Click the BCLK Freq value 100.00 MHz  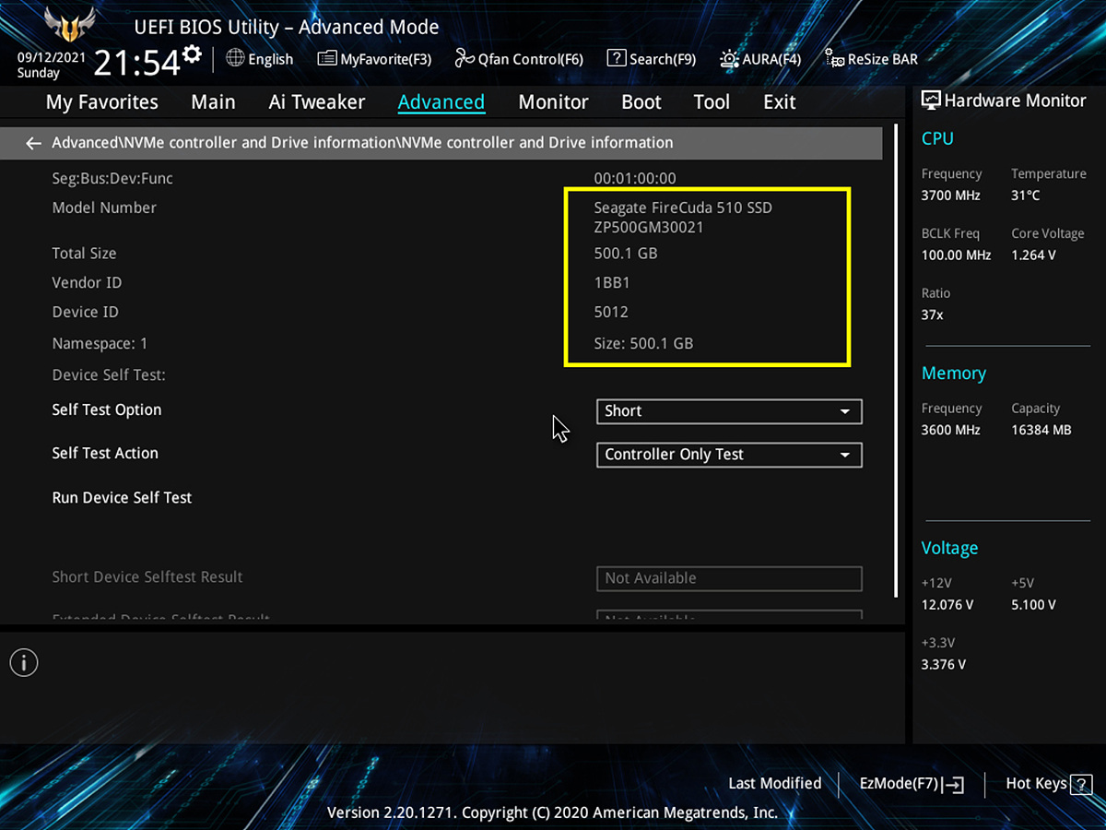pyautogui.click(x=957, y=255)
